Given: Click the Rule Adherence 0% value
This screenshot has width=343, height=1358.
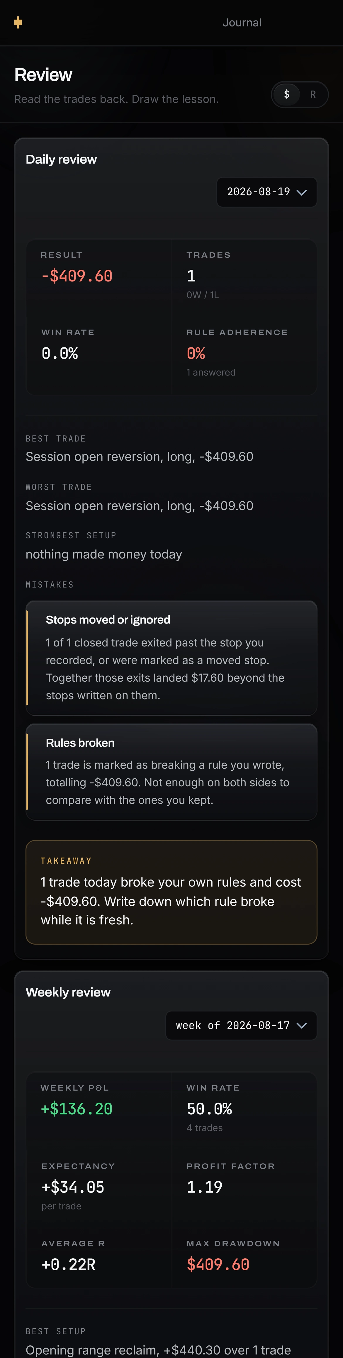Looking at the screenshot, I should [196, 353].
